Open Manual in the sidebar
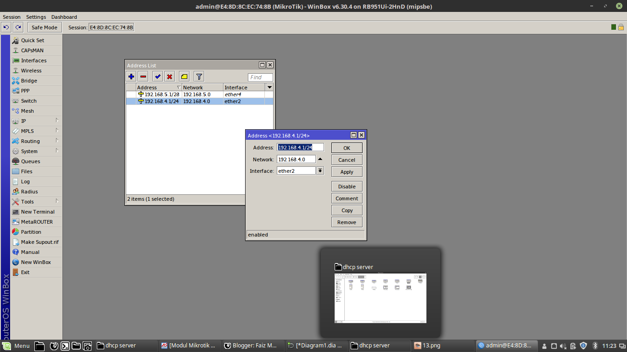 [36, 252]
